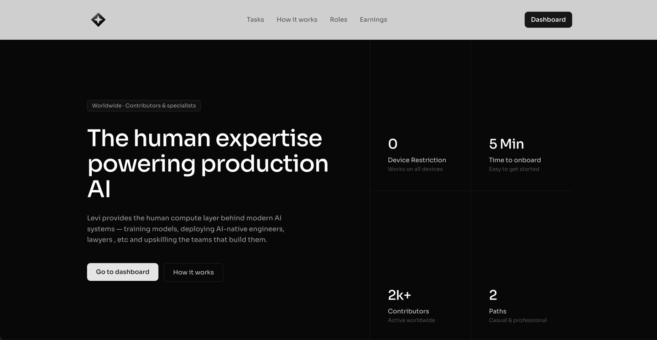Click 'Casual & professional' caption
The height and width of the screenshot is (340, 657).
point(518,320)
